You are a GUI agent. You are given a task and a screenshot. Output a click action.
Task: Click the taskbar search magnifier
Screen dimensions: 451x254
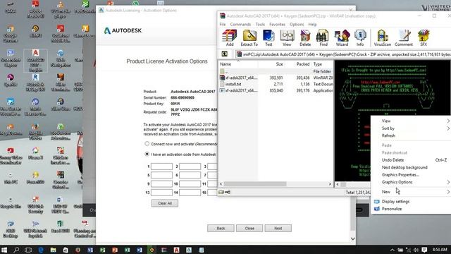(16, 250)
